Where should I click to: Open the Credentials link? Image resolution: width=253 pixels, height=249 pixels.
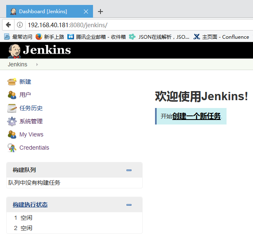click(34, 148)
